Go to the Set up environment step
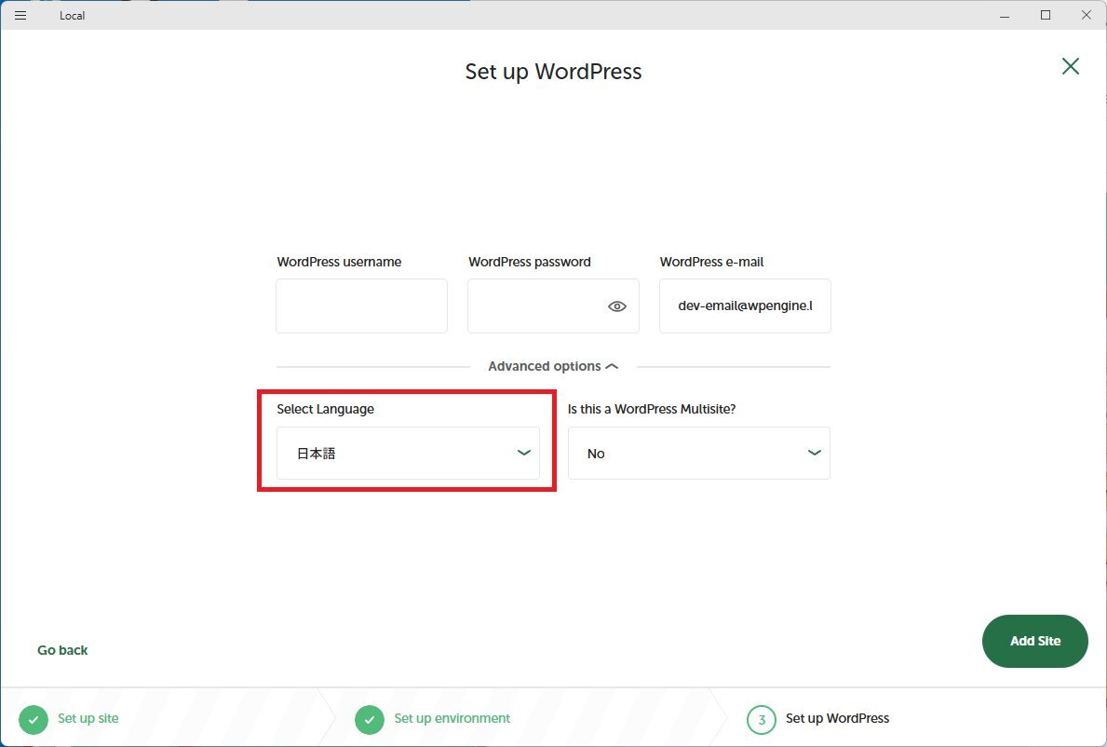 point(452,718)
